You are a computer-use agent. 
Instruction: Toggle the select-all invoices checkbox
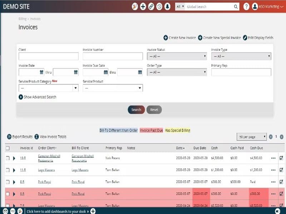8,148
